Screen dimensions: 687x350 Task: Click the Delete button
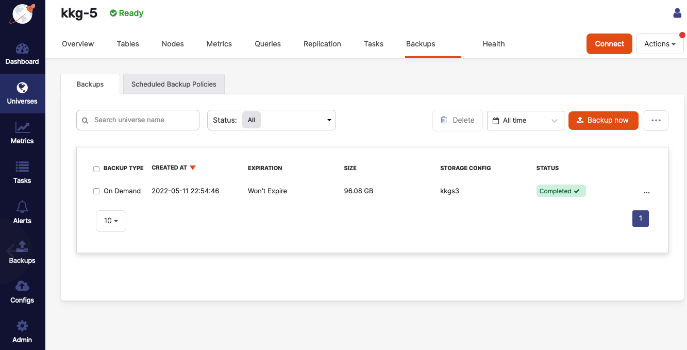point(457,120)
